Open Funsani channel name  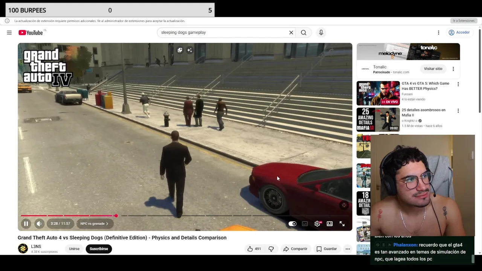407,94
